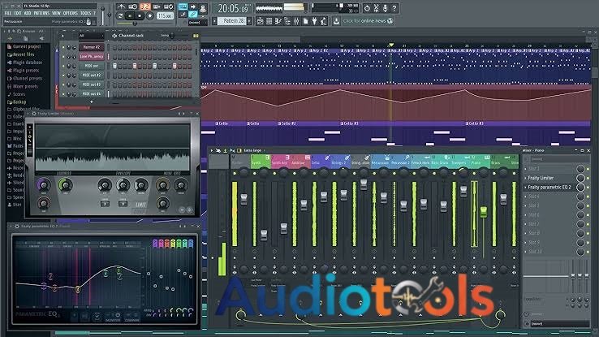This screenshot has height=337, width=599.
Task: Click the record button in transport
Action: (149, 16)
